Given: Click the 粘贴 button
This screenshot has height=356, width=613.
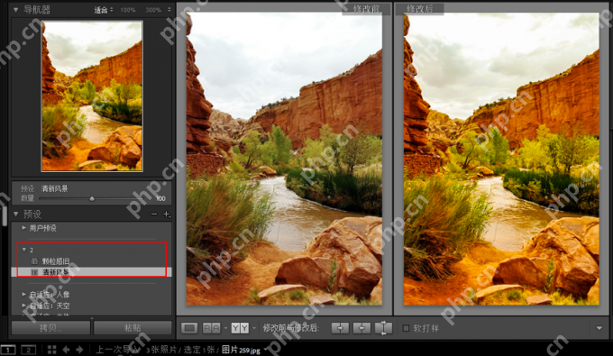Looking at the screenshot, I should click(133, 328).
